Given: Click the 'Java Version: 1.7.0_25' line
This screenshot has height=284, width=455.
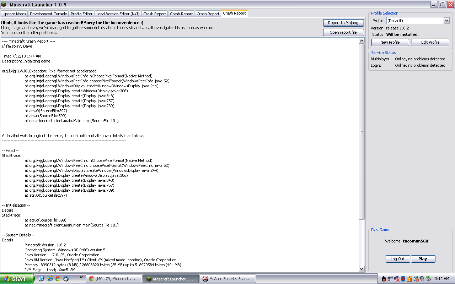Looking at the screenshot, I should point(62,255).
